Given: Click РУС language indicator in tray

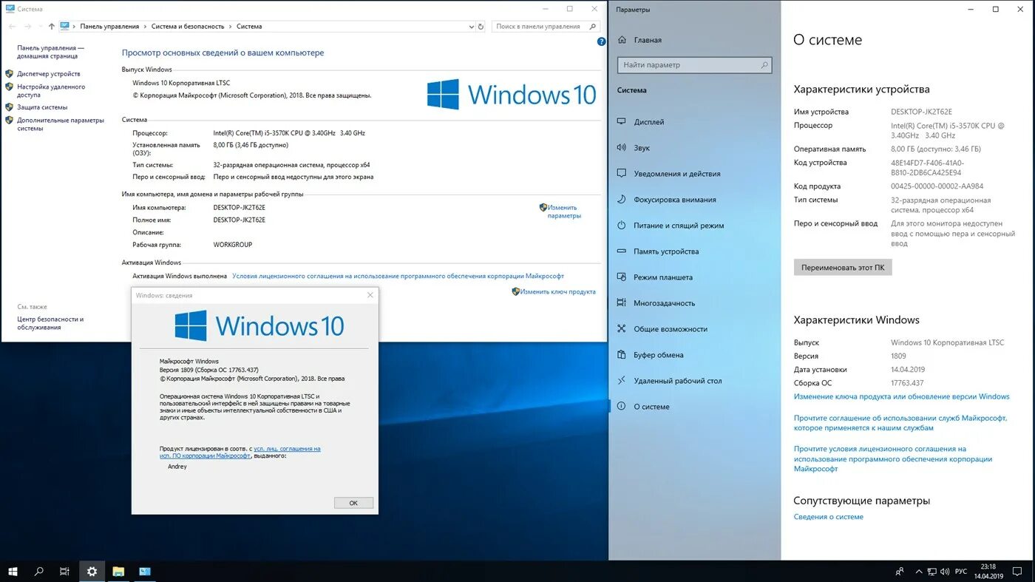Looking at the screenshot, I should (961, 572).
